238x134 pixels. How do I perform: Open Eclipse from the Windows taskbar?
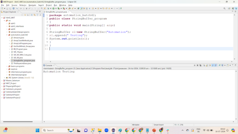coord(113,130)
